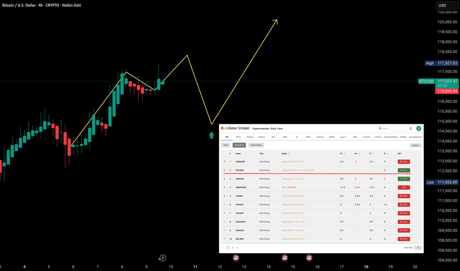Go to page 2 in pagination
Image resolution: width=460 pixels, height=271 pixels.
click(232, 247)
